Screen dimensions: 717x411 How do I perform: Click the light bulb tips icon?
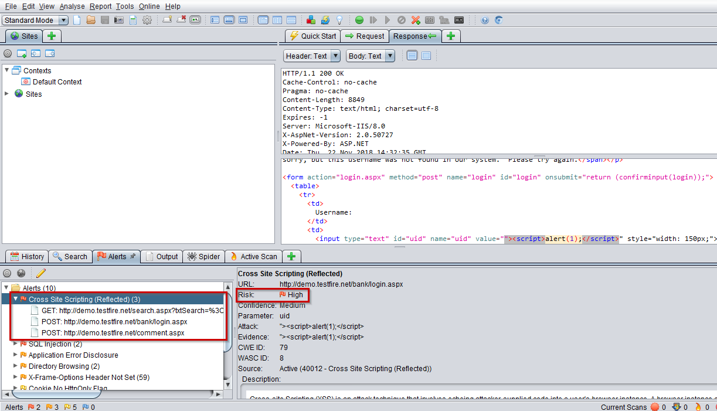(339, 20)
